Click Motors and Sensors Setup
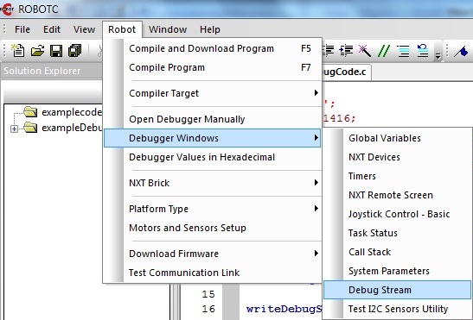 (x=213, y=228)
